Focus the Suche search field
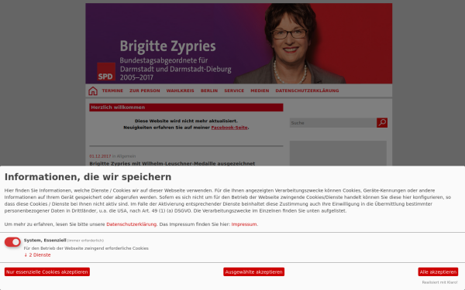This screenshot has height=290, width=465. coord(333,123)
